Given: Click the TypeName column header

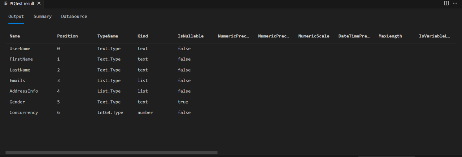Looking at the screenshot, I should 108,36.
